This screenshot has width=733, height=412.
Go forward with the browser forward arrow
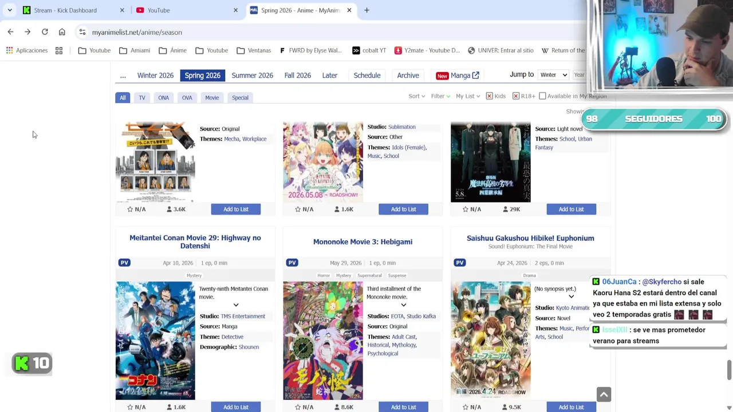click(27, 32)
